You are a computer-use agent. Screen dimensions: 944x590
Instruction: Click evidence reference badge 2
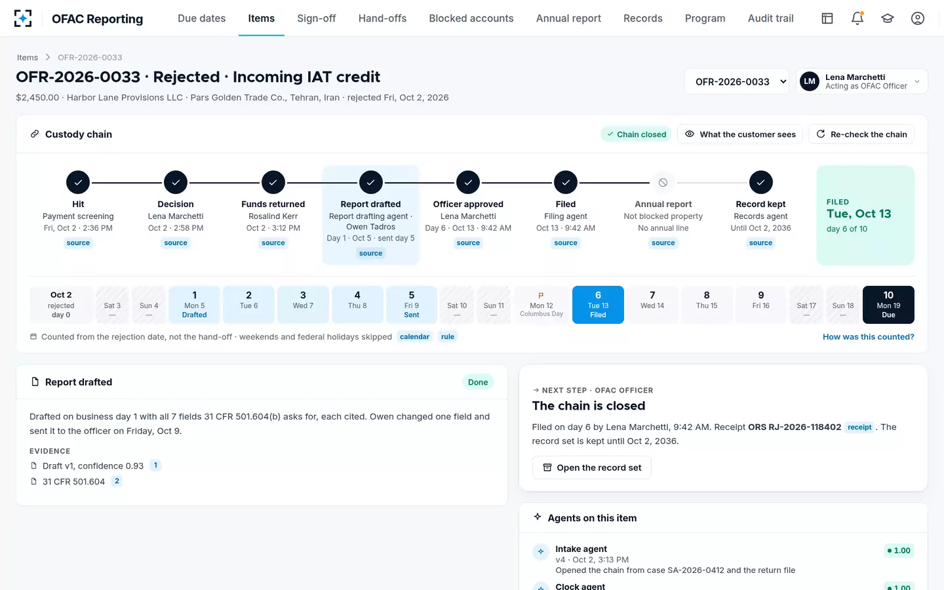(x=117, y=481)
